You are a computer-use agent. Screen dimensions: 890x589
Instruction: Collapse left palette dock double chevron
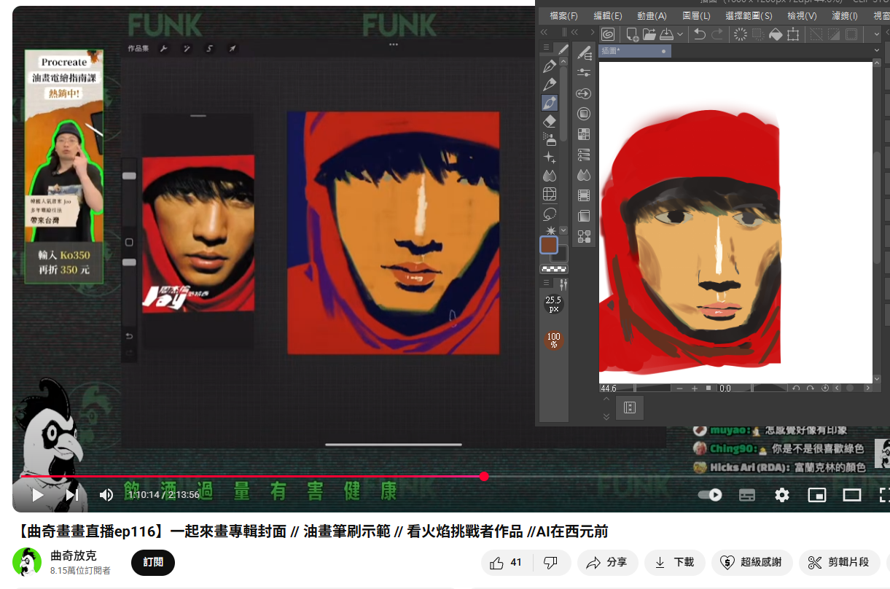click(x=544, y=32)
